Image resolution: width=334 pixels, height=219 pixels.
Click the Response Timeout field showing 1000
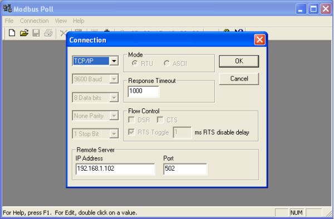coord(144,91)
